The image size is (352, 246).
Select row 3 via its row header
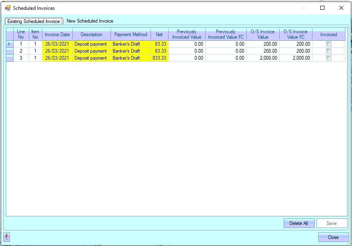(x=10, y=58)
